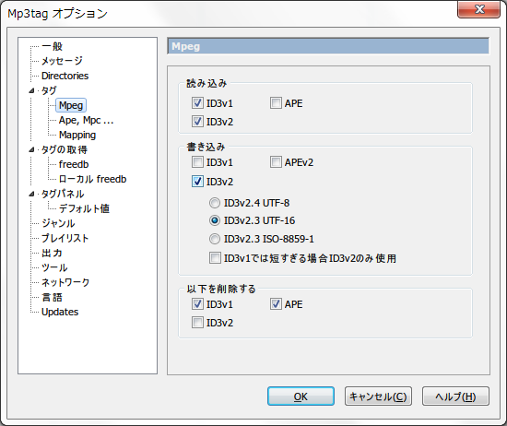Collapse the タグの取得 tree node arrow
Image resolution: width=507 pixels, height=426 pixels.
[31, 149]
